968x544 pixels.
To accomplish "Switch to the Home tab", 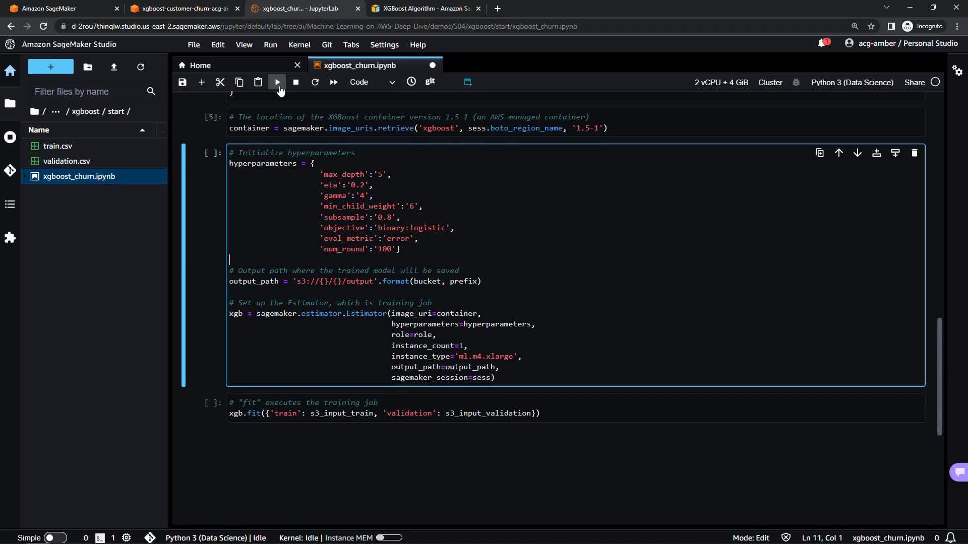I will (200, 65).
